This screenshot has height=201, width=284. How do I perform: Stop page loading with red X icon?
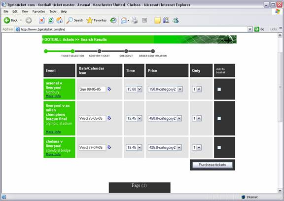[41, 20]
